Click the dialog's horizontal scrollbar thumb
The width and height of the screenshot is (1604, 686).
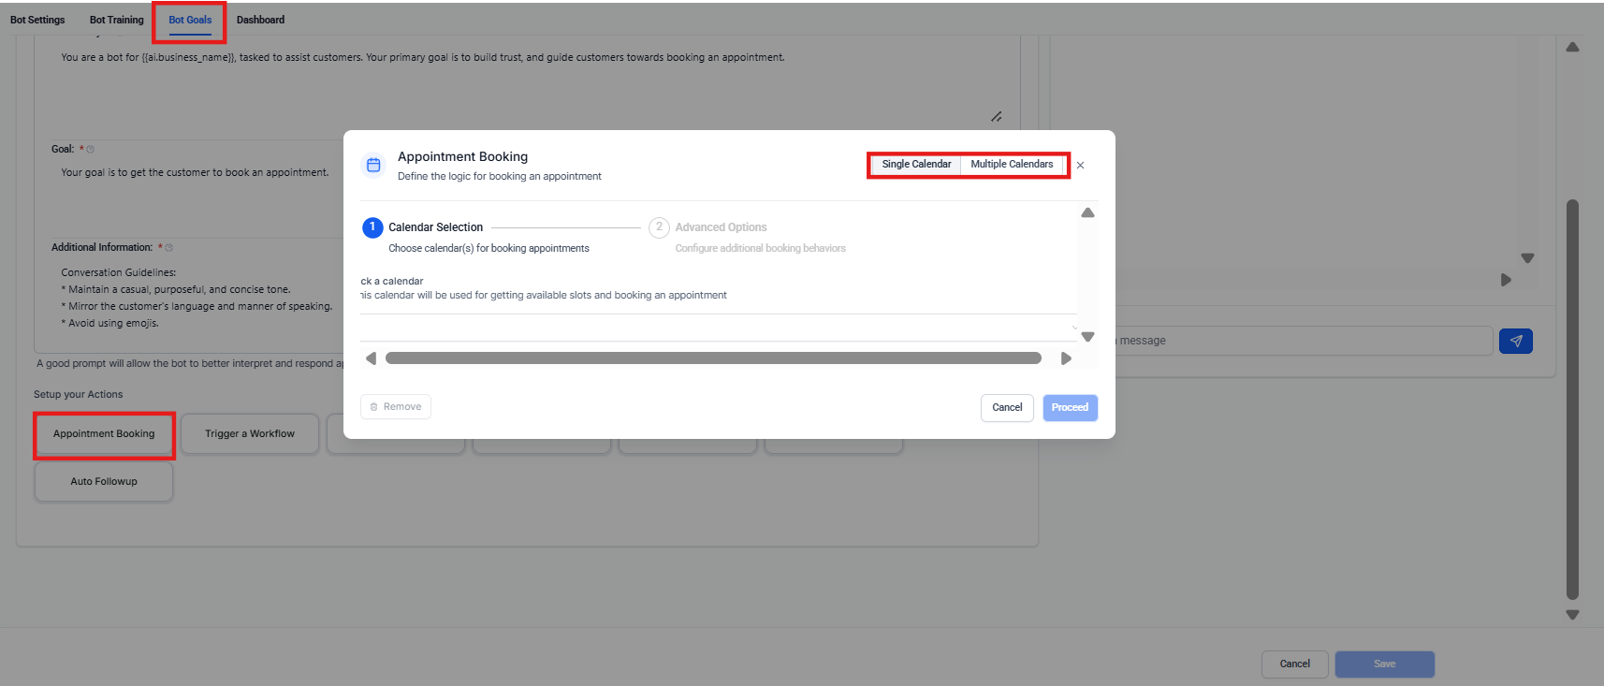pyautogui.click(x=713, y=358)
